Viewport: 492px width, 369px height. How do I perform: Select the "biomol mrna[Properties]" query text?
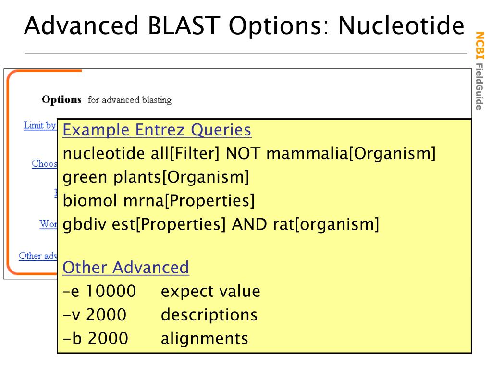pyautogui.click(x=159, y=201)
